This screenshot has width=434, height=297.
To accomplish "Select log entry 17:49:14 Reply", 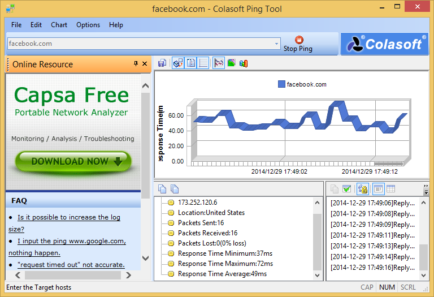I will [x=372, y=257].
